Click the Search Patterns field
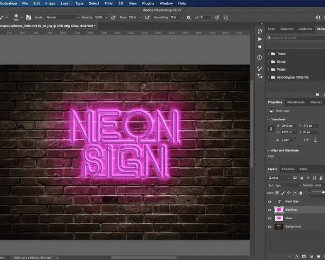The height and width of the screenshot is (260, 325). tap(296, 38)
